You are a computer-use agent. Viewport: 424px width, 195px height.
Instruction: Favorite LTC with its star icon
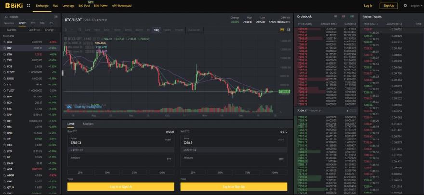[5, 84]
